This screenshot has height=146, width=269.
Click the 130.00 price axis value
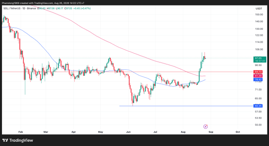(x=259, y=29)
